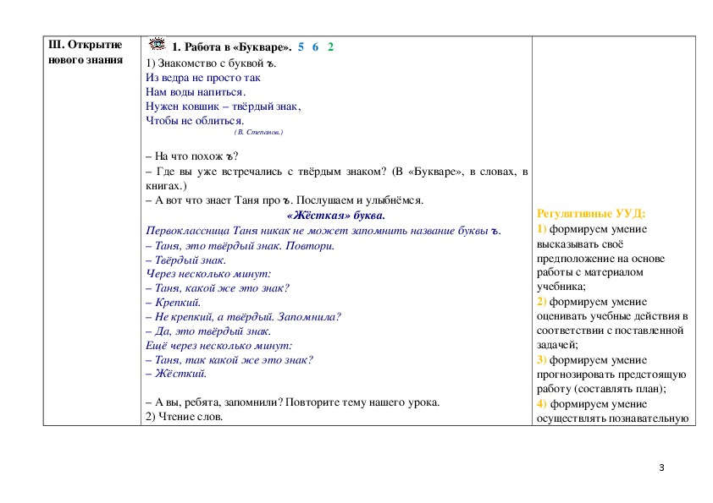Click the line '– А вот что знает Таня'
713x503 pixels.
click(285, 200)
